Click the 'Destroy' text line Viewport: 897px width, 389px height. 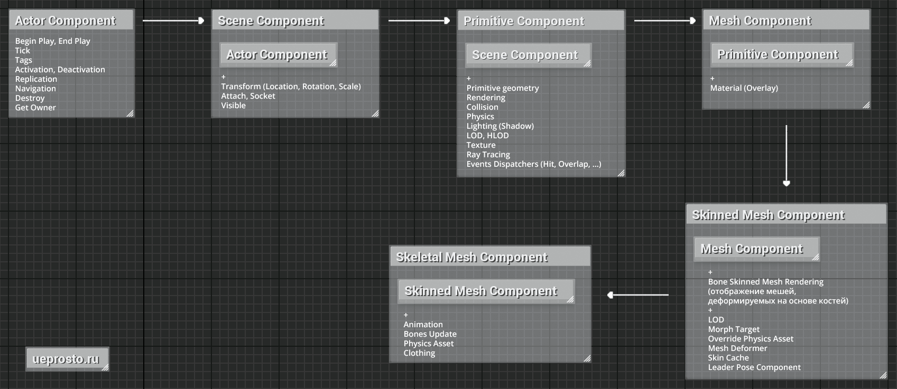coord(30,98)
